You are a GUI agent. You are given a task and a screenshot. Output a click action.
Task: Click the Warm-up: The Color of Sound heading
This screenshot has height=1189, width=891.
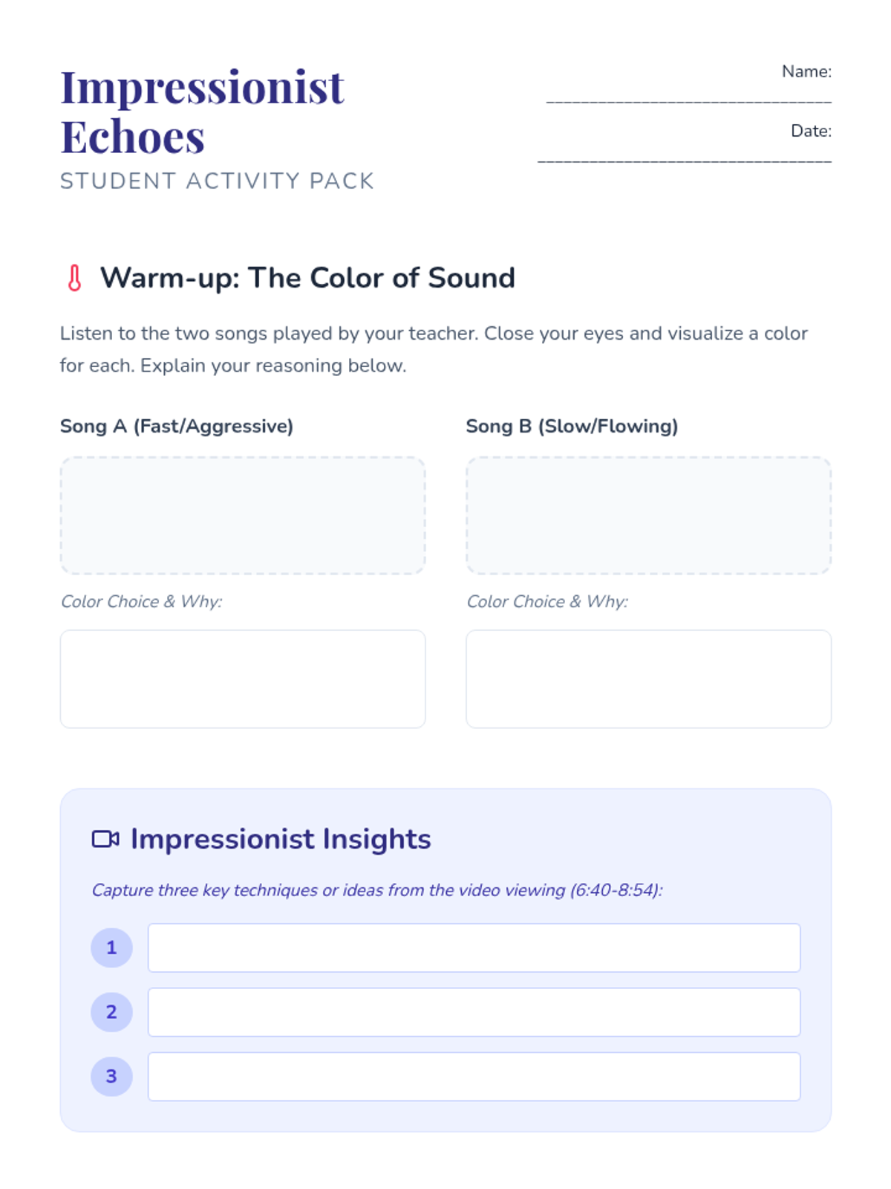[307, 278]
